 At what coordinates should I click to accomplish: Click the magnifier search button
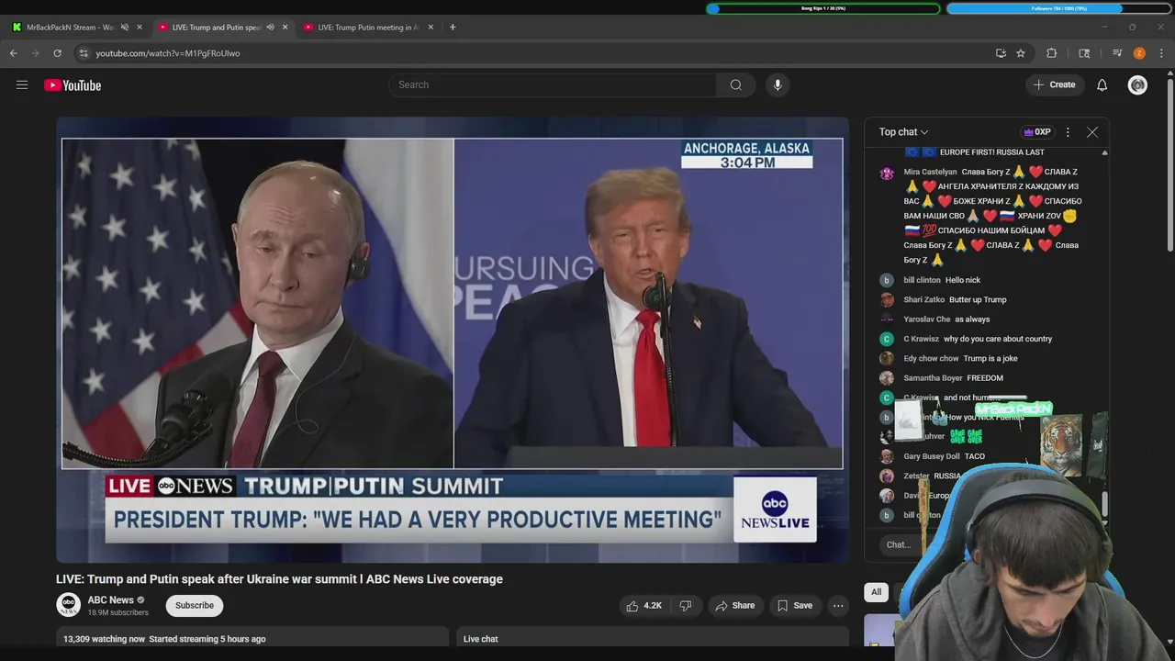[735, 84]
